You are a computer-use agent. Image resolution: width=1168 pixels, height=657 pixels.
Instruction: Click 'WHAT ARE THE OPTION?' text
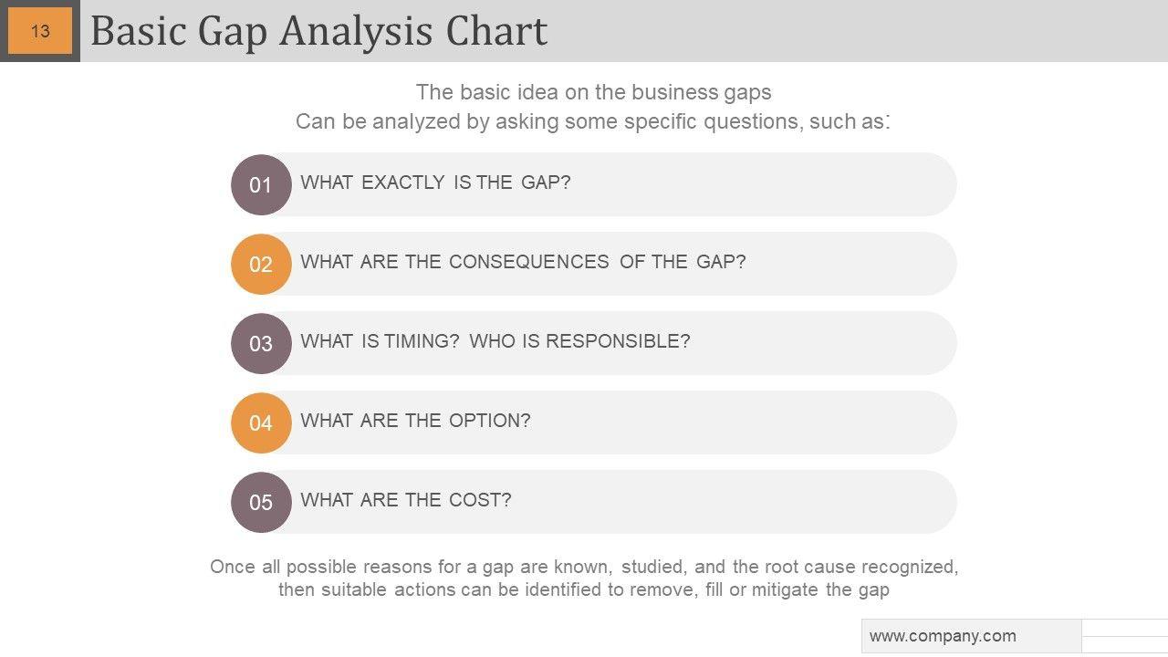tap(415, 421)
